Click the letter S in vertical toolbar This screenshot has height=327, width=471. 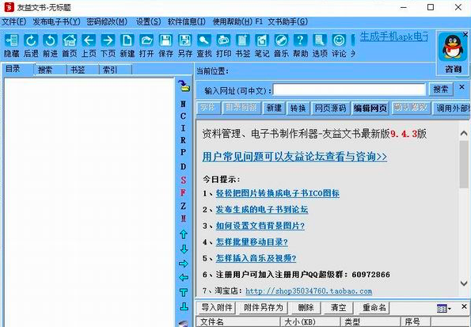tap(183, 180)
